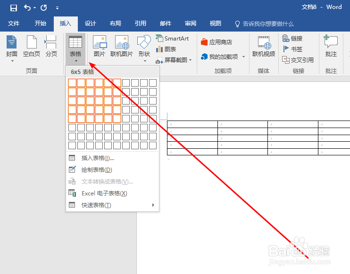Image resolution: width=350 pixels, height=274 pixels.
Task: Switch to the 审阅 tab
Action: click(x=191, y=24)
